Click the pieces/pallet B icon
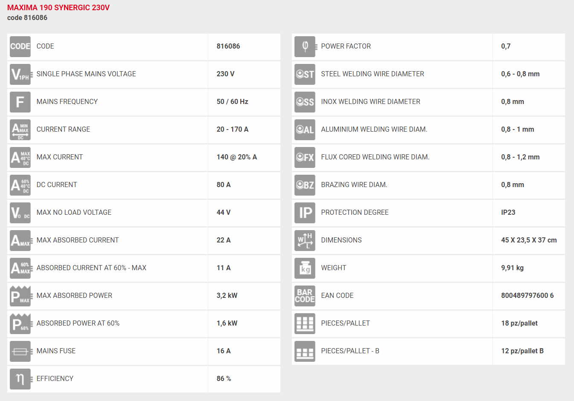 coord(305,351)
